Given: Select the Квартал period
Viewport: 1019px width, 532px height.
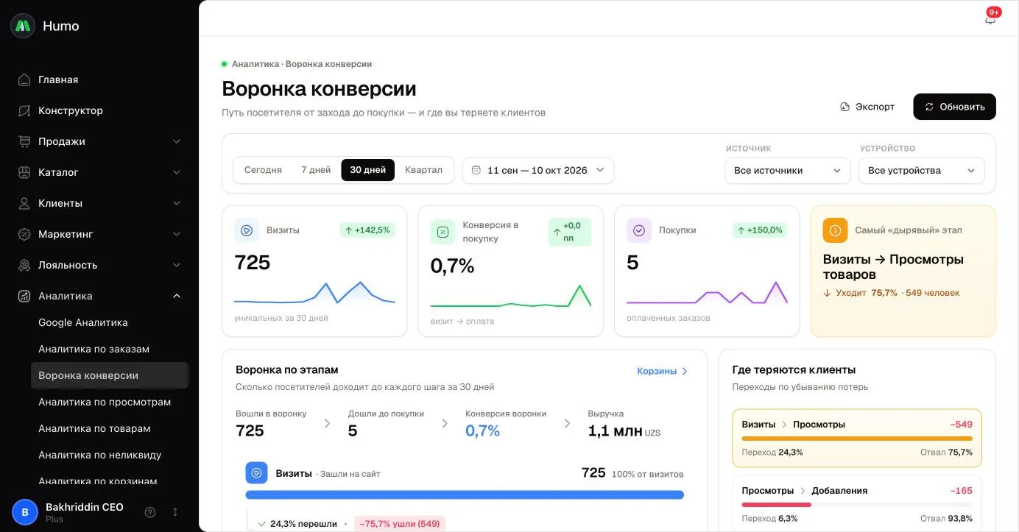Looking at the screenshot, I should coord(424,170).
